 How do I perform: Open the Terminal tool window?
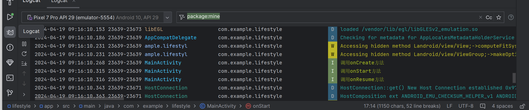click(x=10, y=78)
